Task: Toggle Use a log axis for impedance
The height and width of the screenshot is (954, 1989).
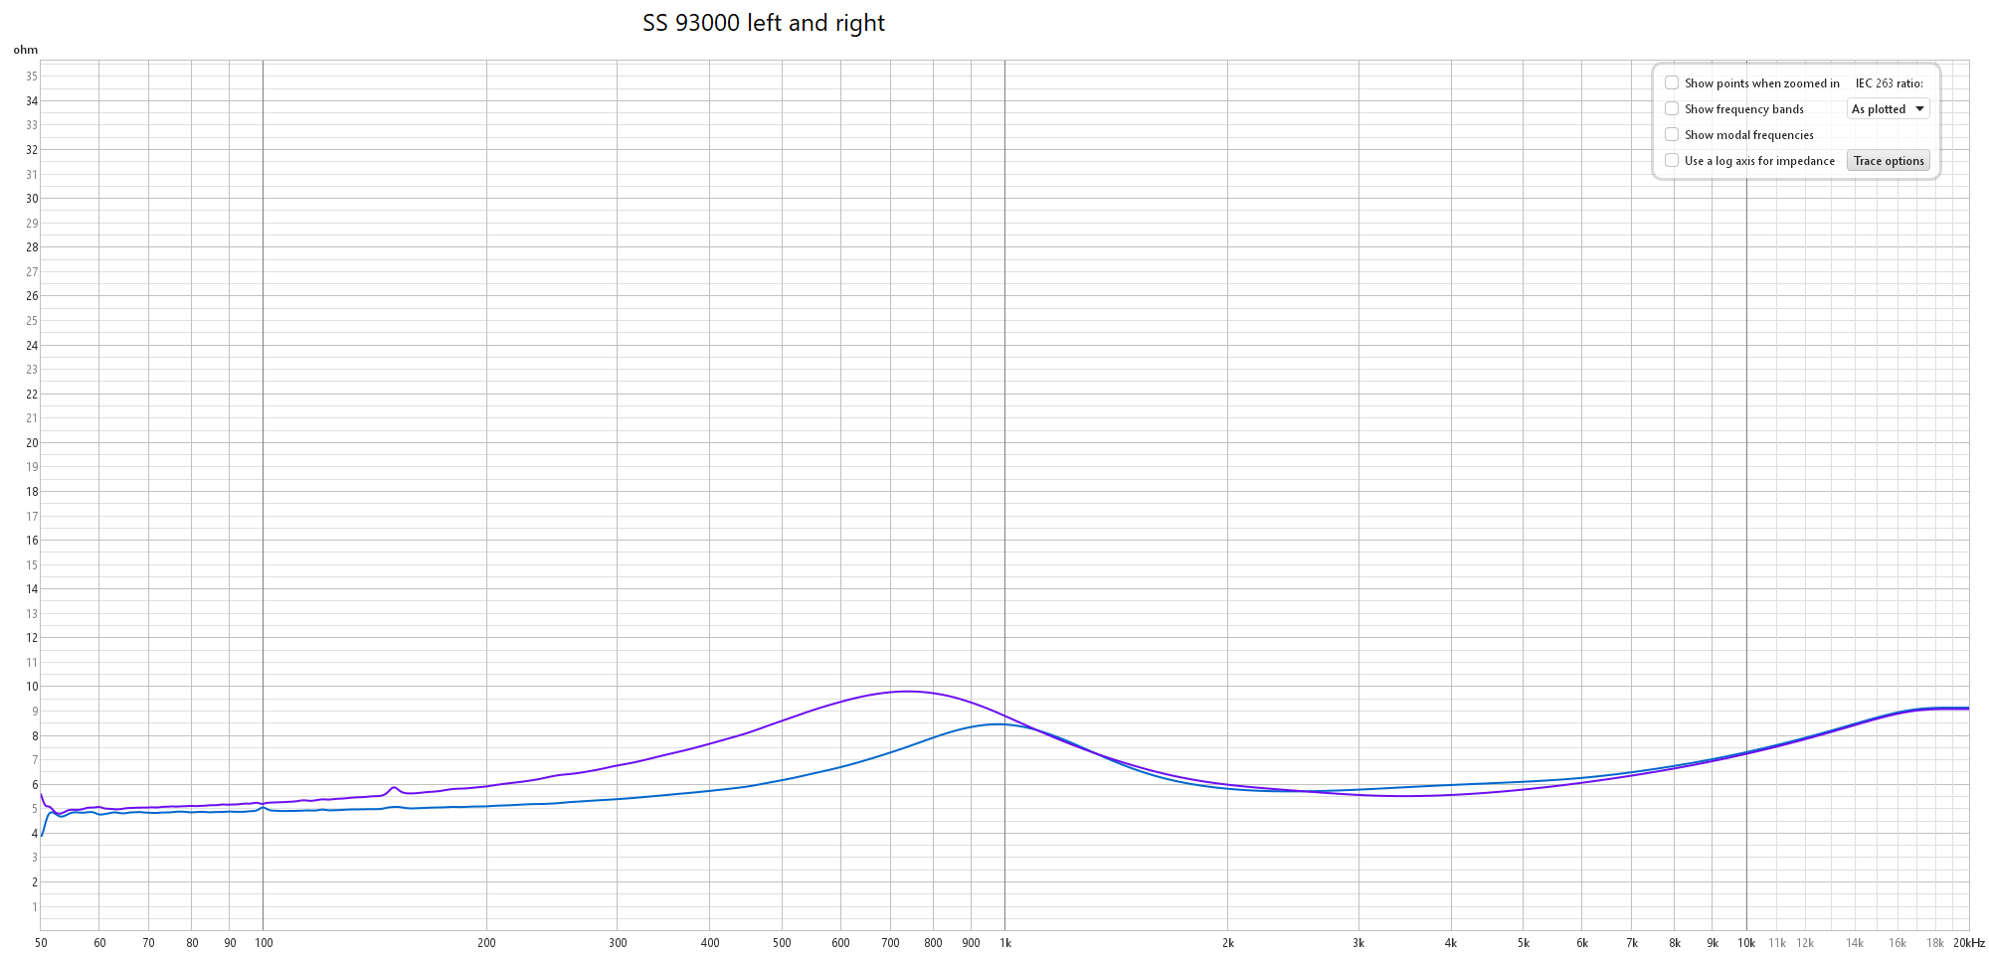Action: [1672, 161]
